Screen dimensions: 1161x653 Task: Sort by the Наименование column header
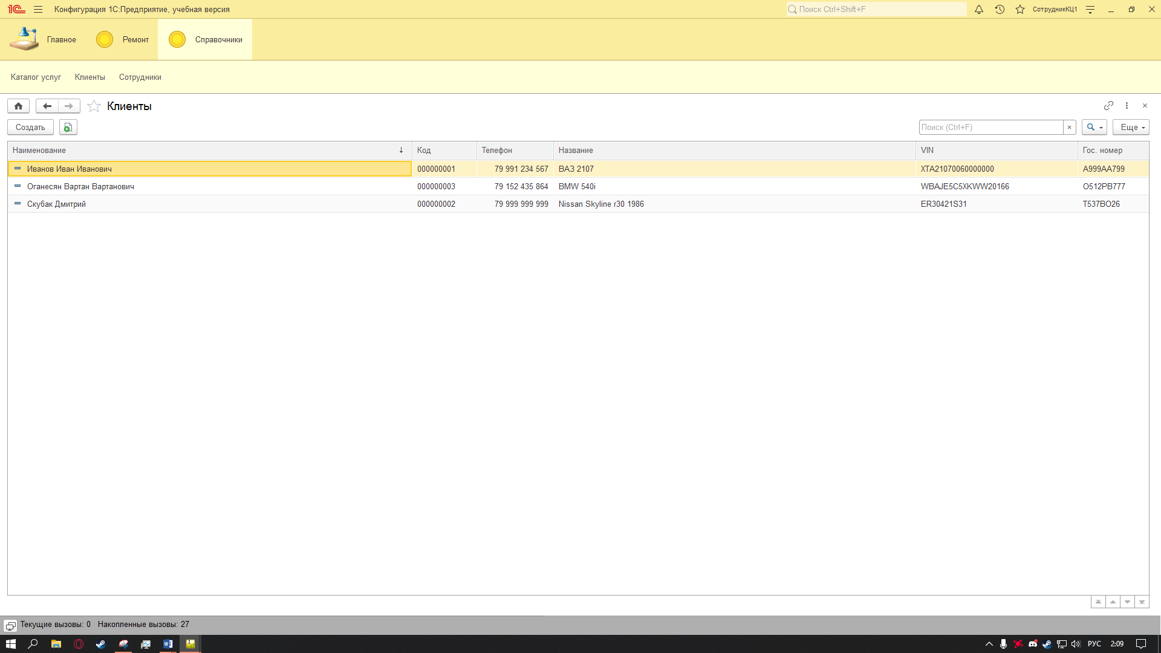pos(210,151)
